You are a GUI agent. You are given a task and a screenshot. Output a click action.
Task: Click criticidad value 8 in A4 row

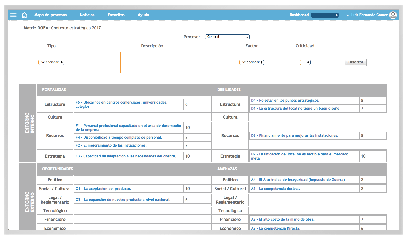click(x=362, y=180)
